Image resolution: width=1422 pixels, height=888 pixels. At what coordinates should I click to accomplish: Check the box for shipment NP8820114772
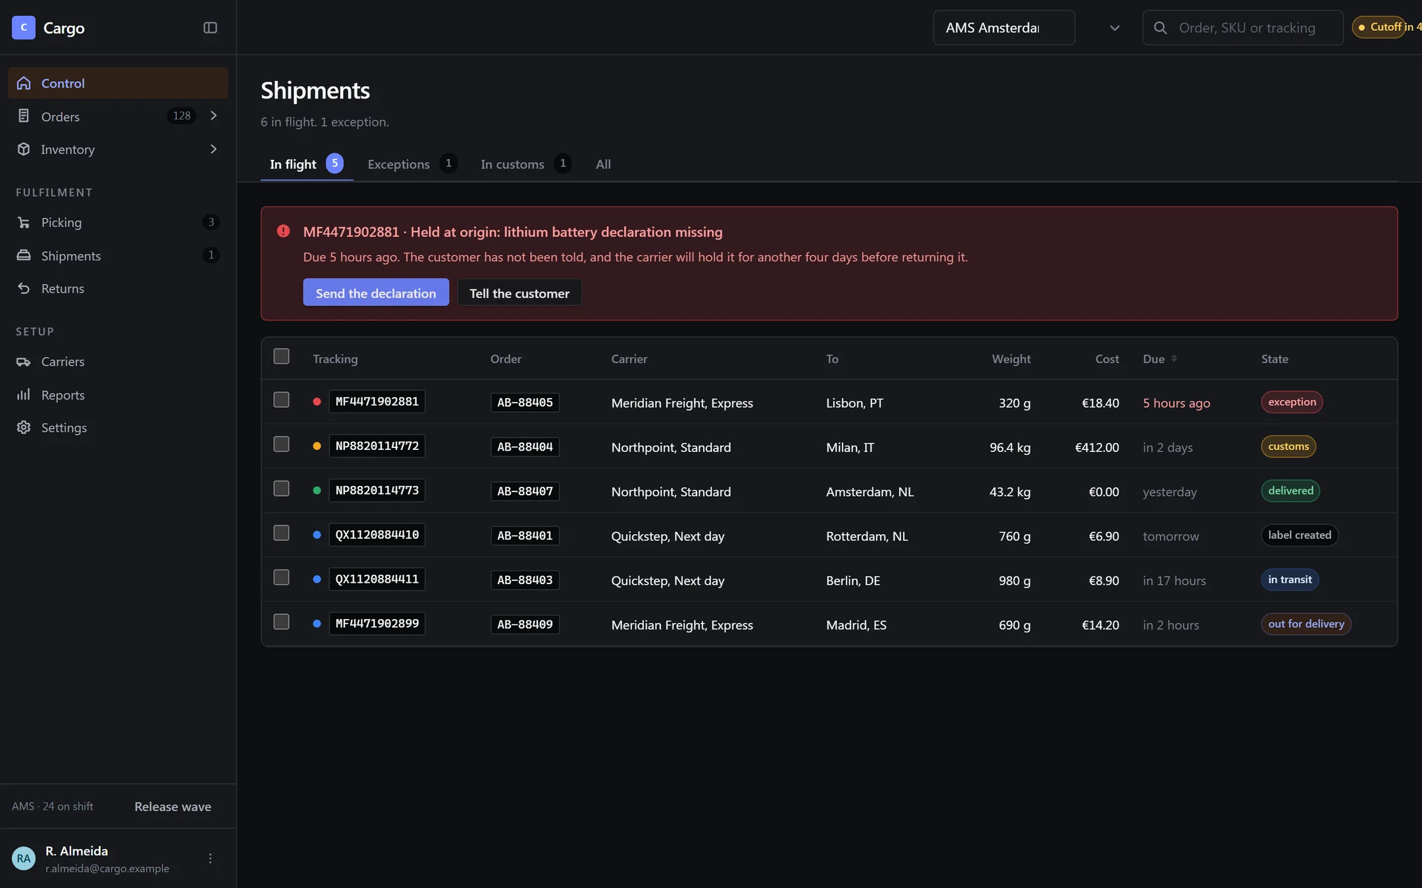pyautogui.click(x=281, y=444)
